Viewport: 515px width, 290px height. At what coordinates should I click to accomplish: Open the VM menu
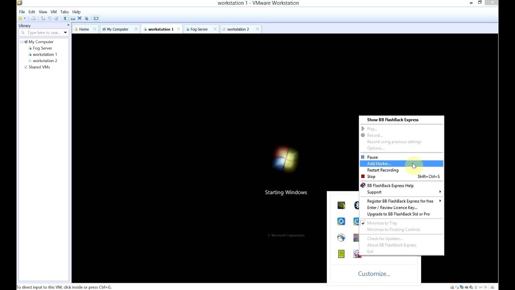(54, 12)
